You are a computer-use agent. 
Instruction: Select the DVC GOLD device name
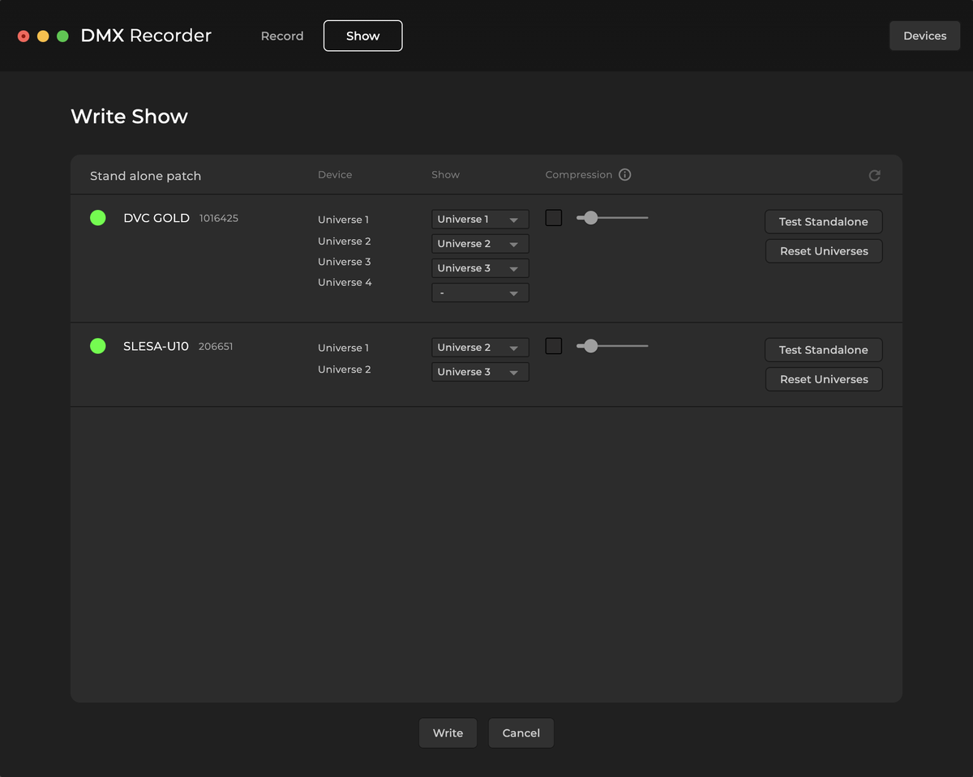click(156, 218)
